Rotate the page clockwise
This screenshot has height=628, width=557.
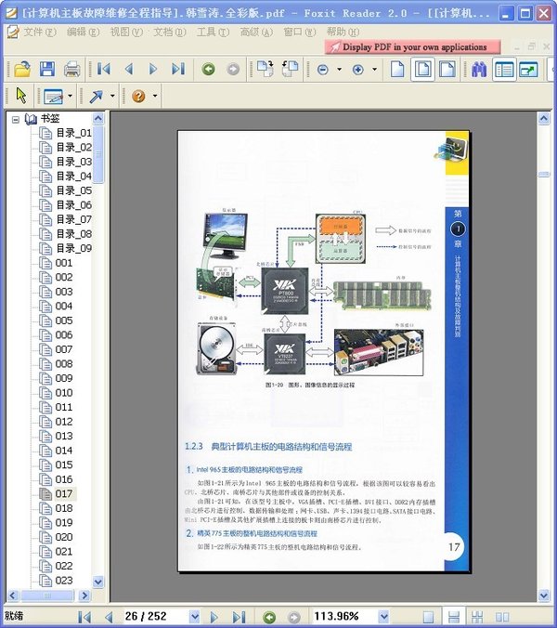[x=265, y=69]
